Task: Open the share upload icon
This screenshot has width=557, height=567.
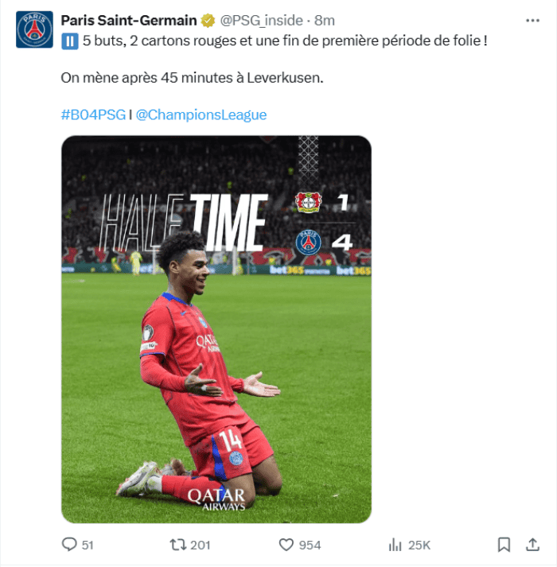Action: (532, 545)
